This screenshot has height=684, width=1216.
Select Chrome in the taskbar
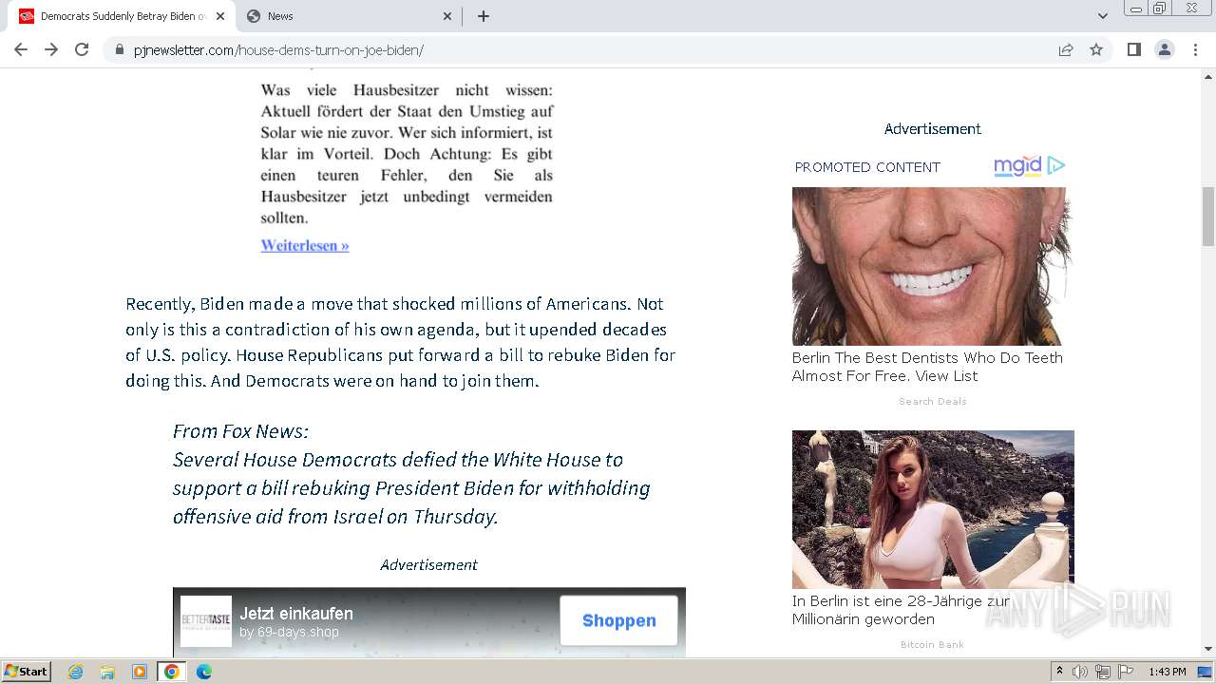pos(172,672)
